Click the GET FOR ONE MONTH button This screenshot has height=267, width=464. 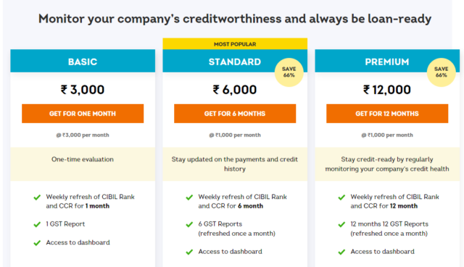tap(83, 114)
